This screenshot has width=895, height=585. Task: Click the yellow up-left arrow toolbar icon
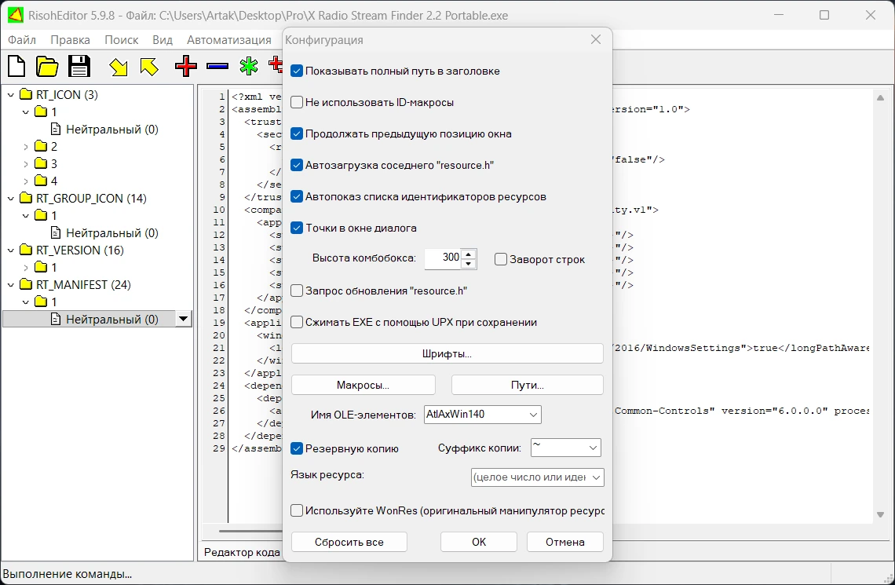point(149,66)
